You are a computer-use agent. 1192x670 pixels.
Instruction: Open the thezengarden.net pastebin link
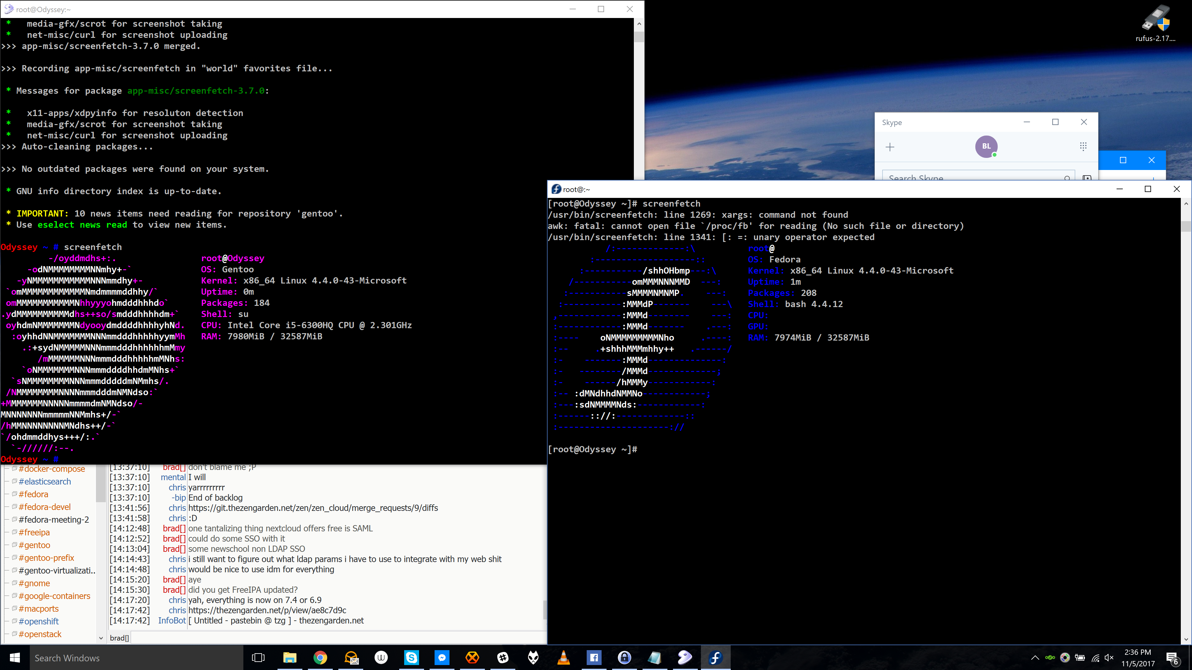pyautogui.click(x=267, y=610)
